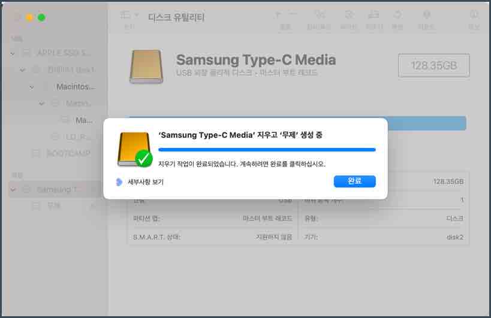Click the remove volume minus icon
The width and height of the screenshot is (491, 318).
pyautogui.click(x=292, y=14)
